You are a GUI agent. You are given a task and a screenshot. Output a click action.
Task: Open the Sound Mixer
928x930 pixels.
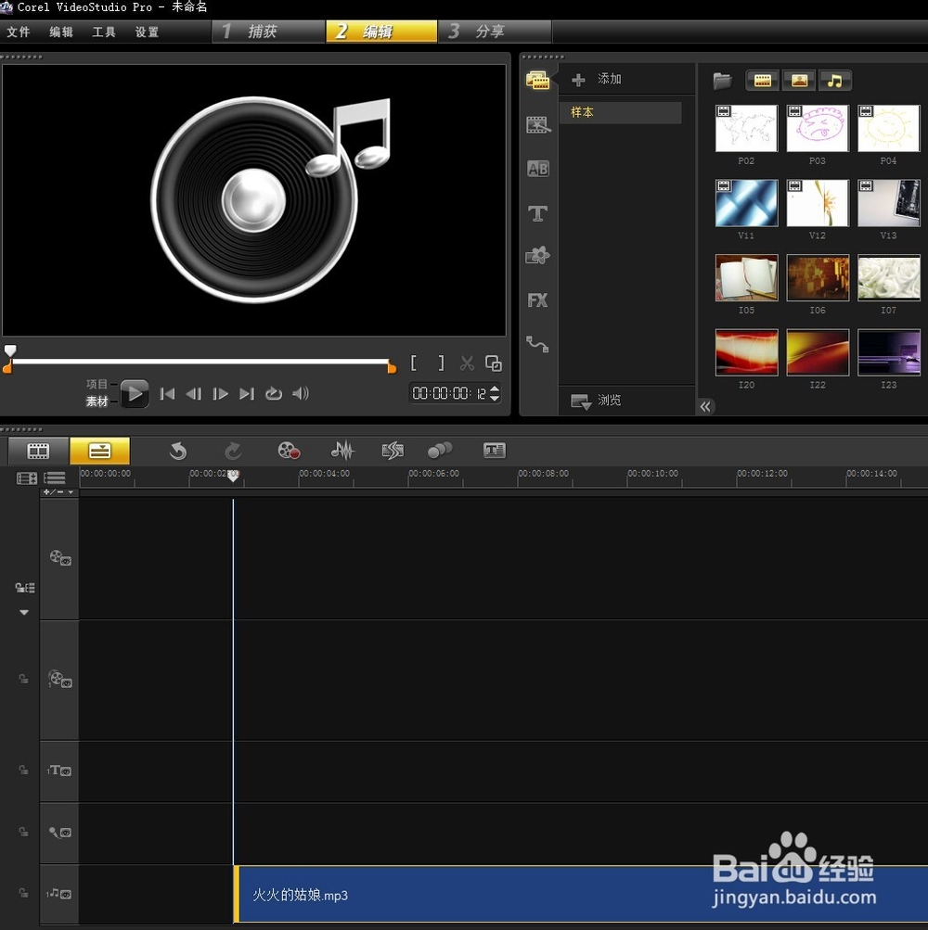pyautogui.click(x=342, y=451)
